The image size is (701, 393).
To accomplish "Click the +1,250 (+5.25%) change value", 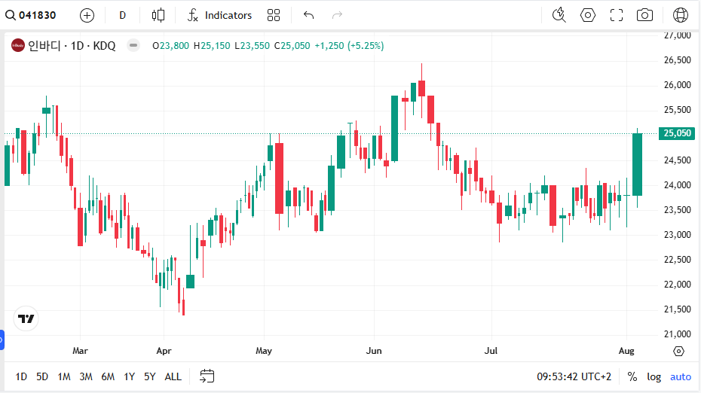I will click(x=349, y=46).
